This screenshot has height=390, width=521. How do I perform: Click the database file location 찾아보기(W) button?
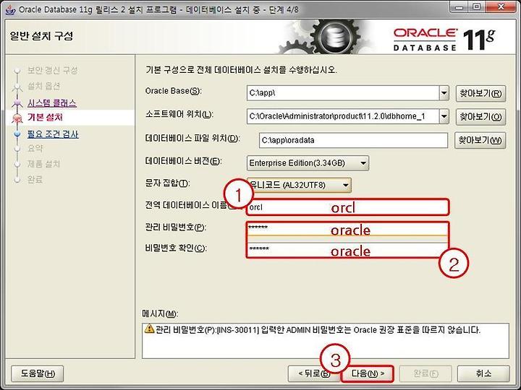(480, 140)
